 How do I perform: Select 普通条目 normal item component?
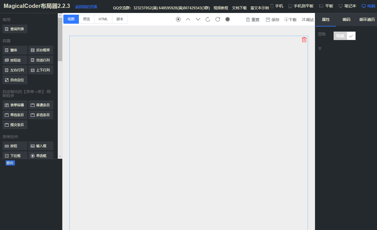pos(41,105)
